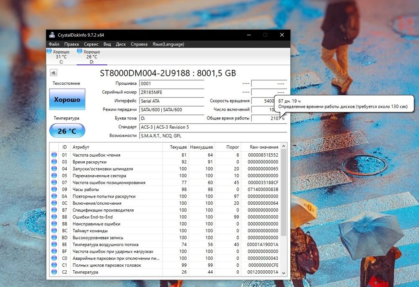Image resolution: width=419 pixels, height=287 pixels.
Task: Click the CrystalDiskInfo title bar app icon
Action: point(52,35)
